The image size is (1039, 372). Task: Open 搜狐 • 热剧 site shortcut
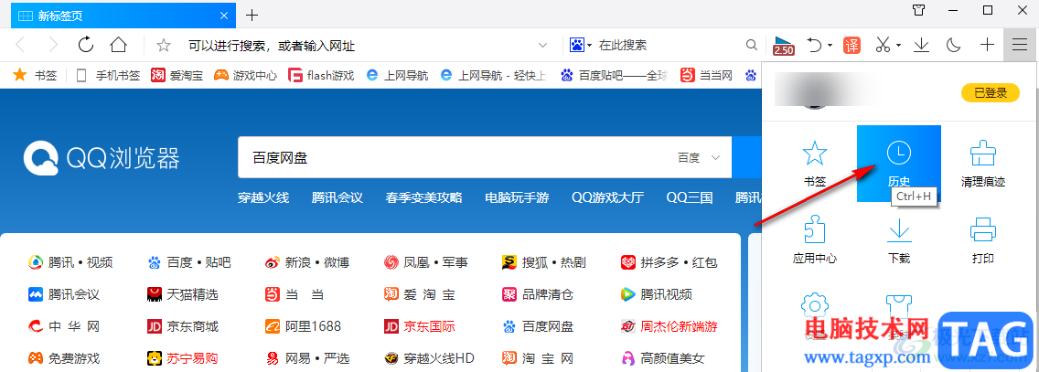pos(544,263)
